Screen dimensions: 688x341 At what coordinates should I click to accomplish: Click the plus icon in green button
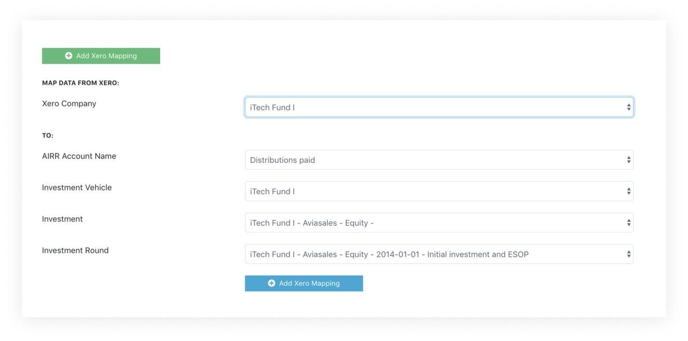(x=69, y=56)
